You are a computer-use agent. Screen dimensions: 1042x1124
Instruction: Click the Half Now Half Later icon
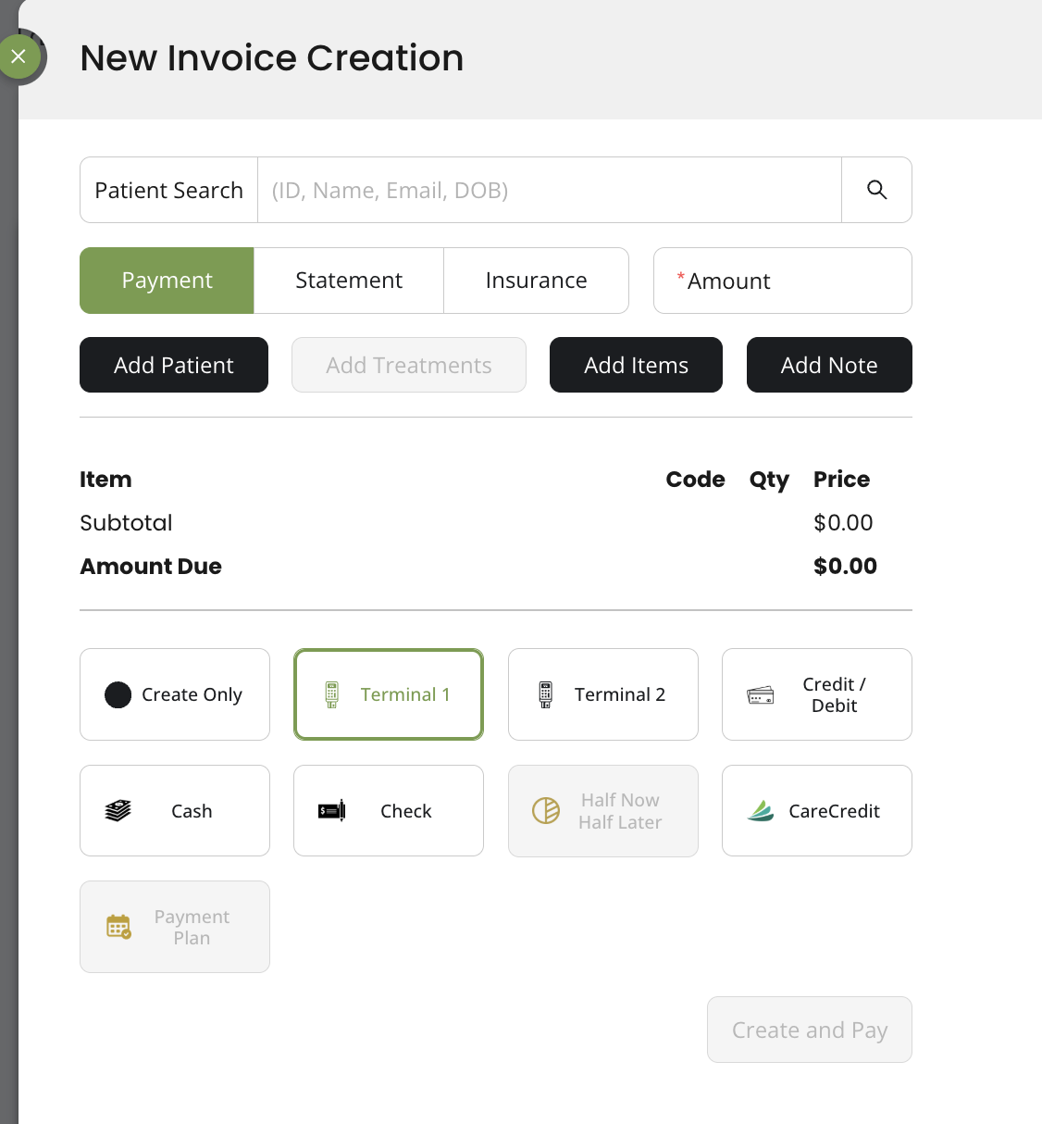pos(546,811)
